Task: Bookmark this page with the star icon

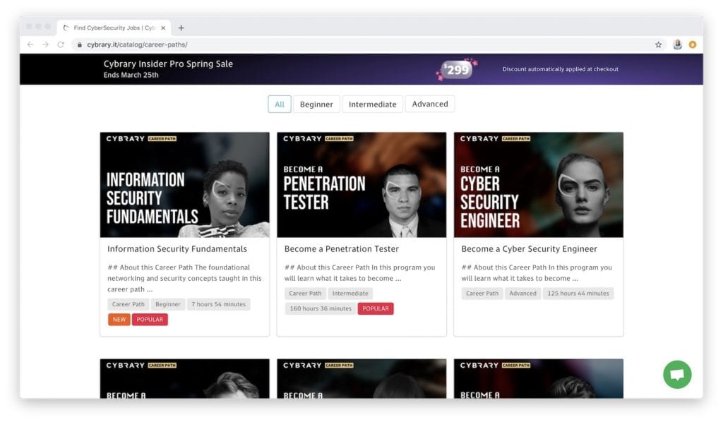Action: tap(659, 44)
